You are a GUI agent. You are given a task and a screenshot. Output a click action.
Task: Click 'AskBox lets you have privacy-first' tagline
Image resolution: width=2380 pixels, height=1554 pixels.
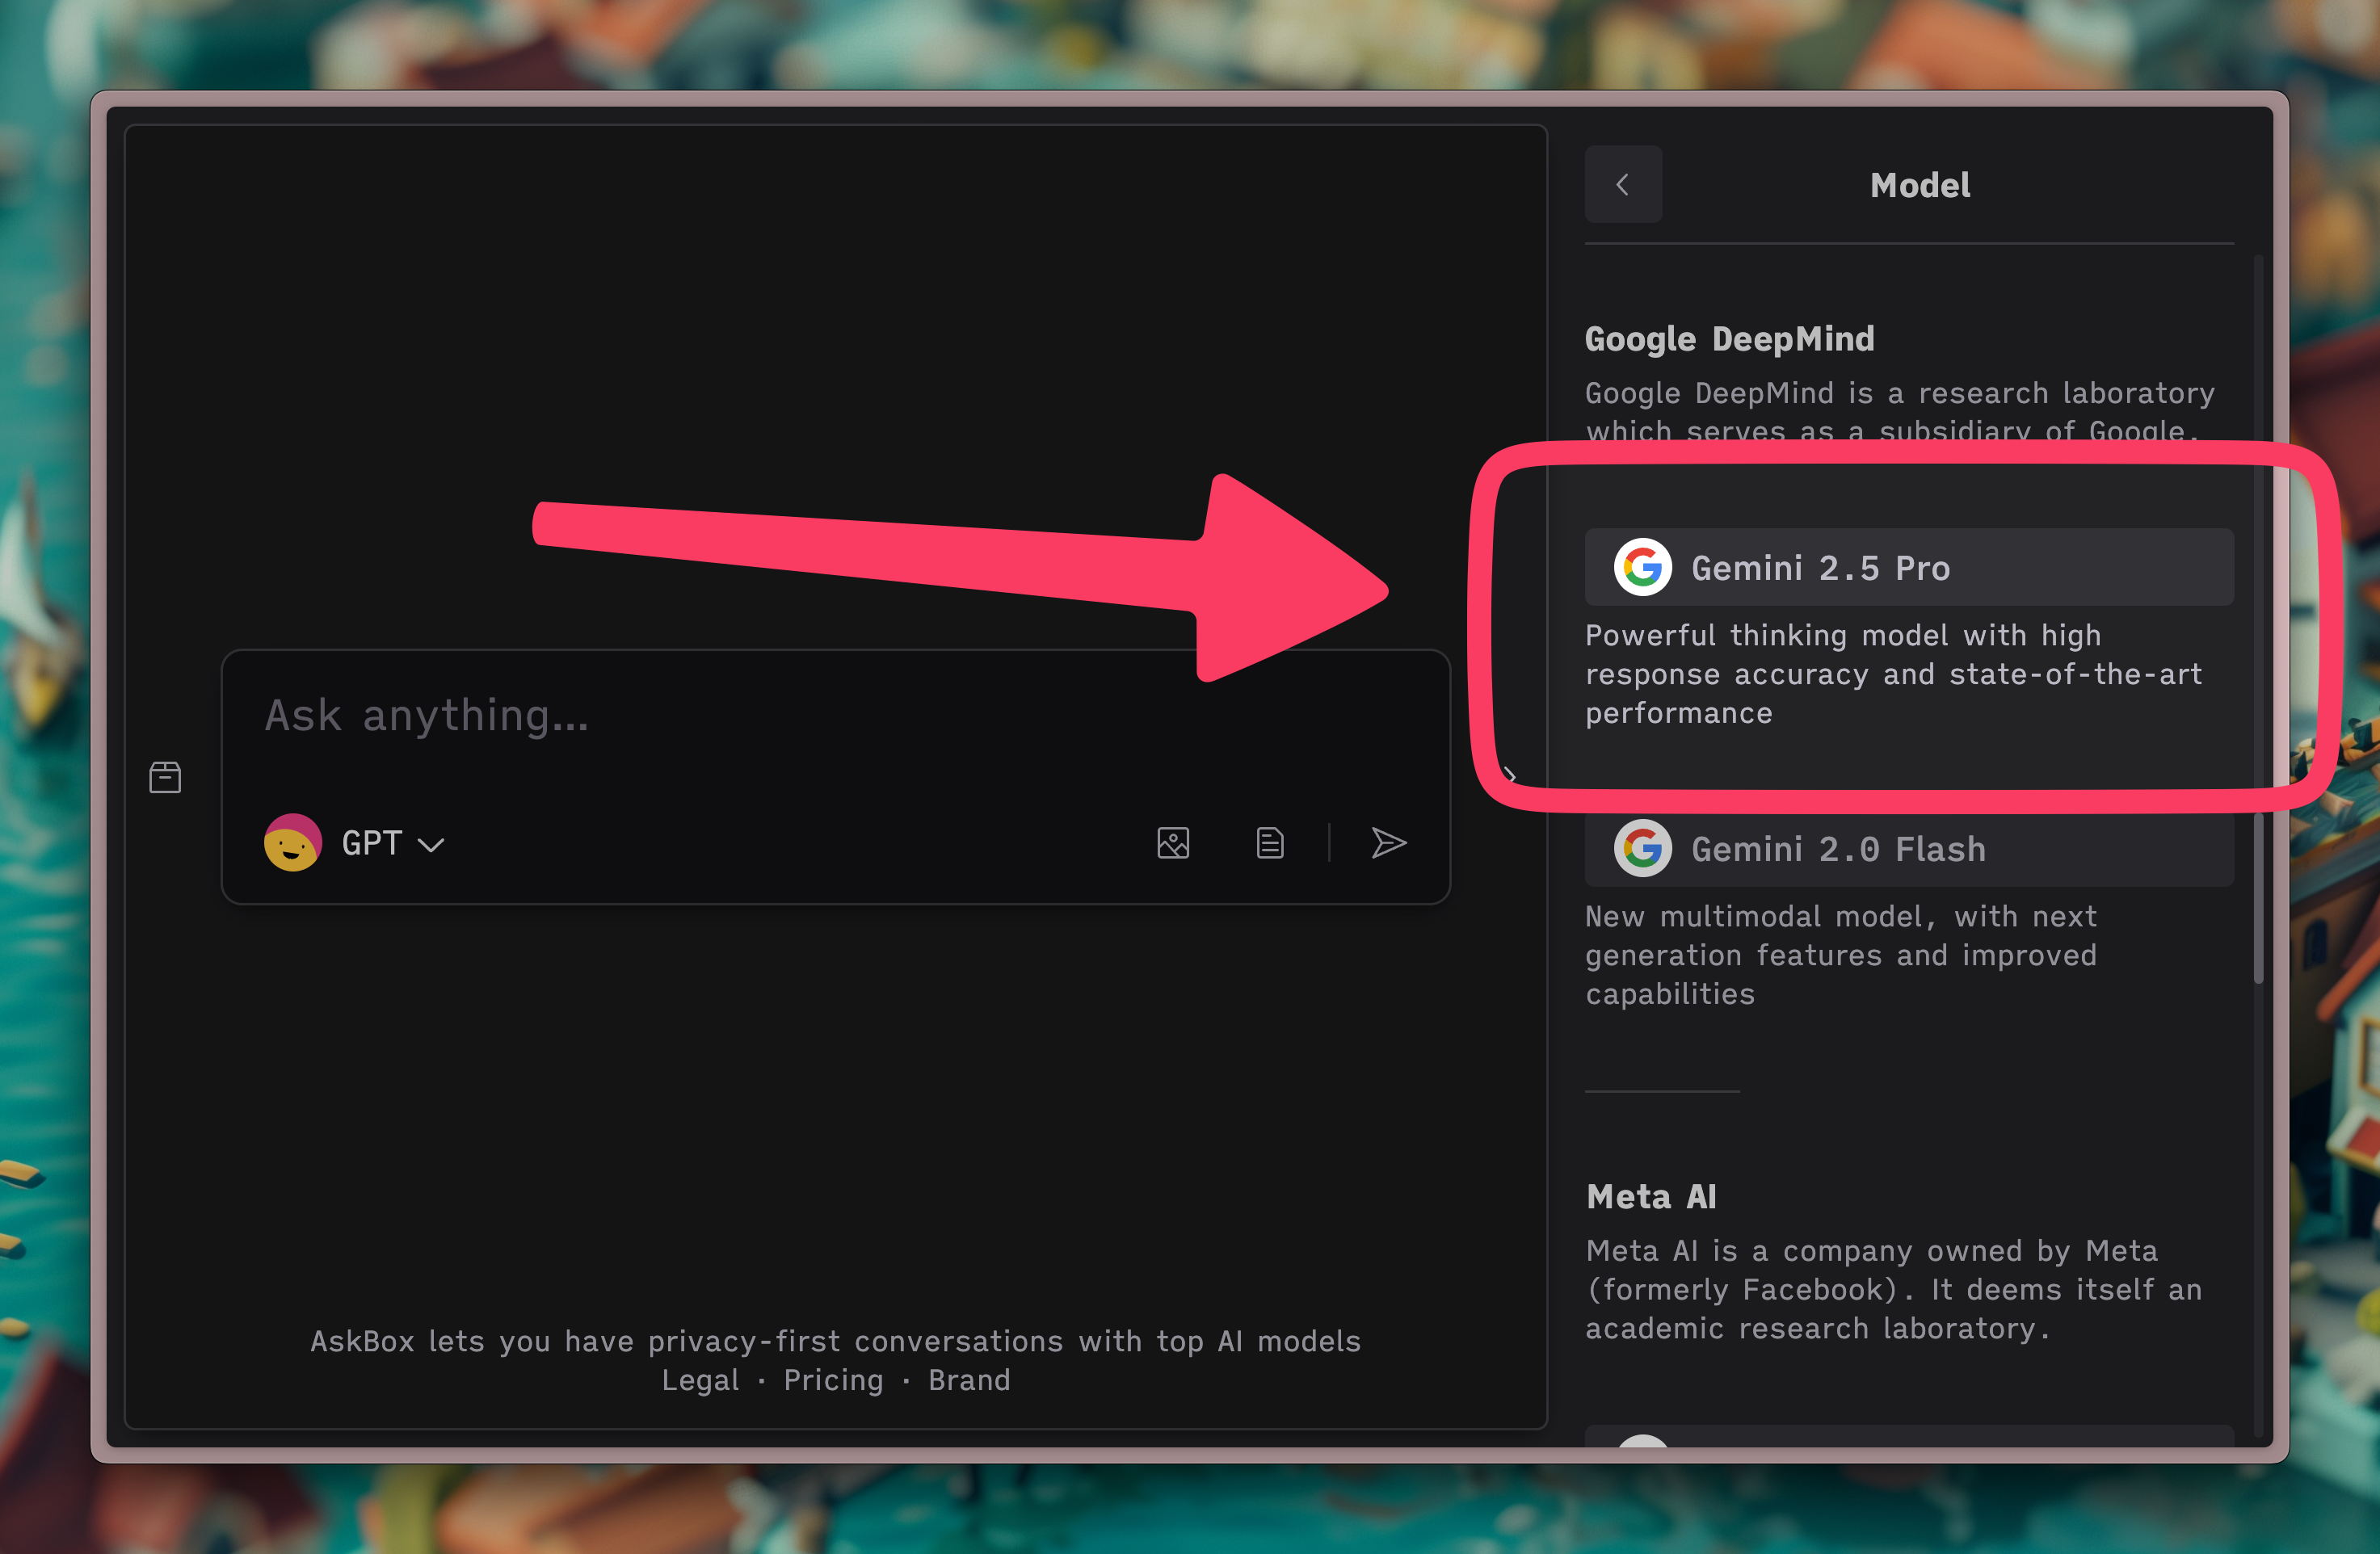tap(835, 1341)
